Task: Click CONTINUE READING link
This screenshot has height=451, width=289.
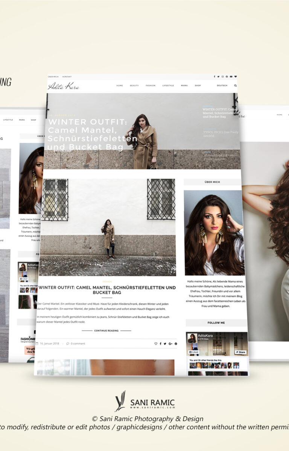Action: click(x=106, y=331)
